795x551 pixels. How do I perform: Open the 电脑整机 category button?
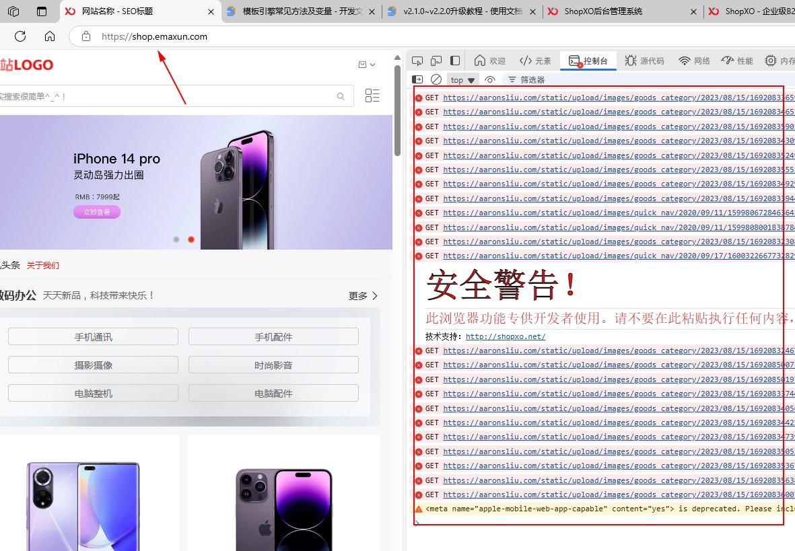click(94, 394)
